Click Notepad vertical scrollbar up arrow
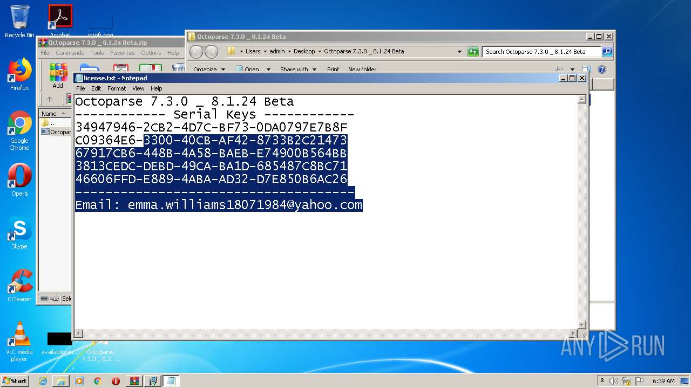Screen dimensions: 691x388 pos(581,99)
